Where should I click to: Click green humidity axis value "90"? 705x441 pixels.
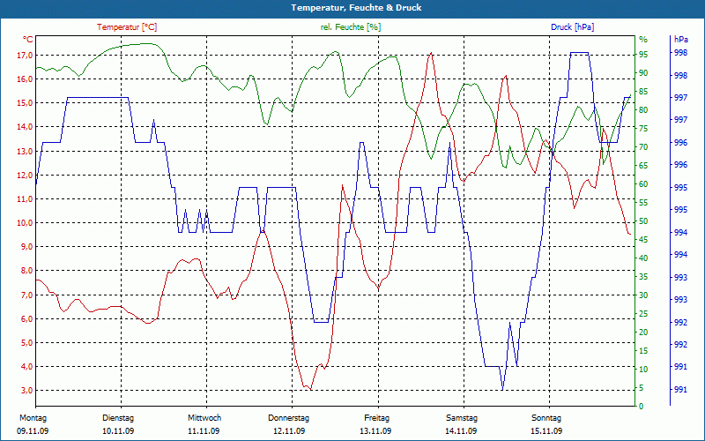click(644, 73)
